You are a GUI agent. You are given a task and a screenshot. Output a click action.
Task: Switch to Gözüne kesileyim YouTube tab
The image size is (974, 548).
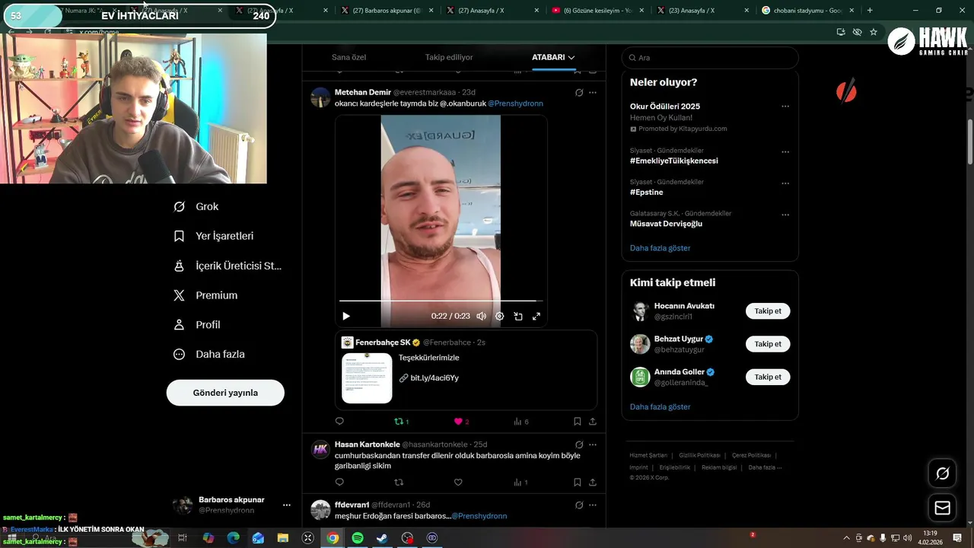597,11
